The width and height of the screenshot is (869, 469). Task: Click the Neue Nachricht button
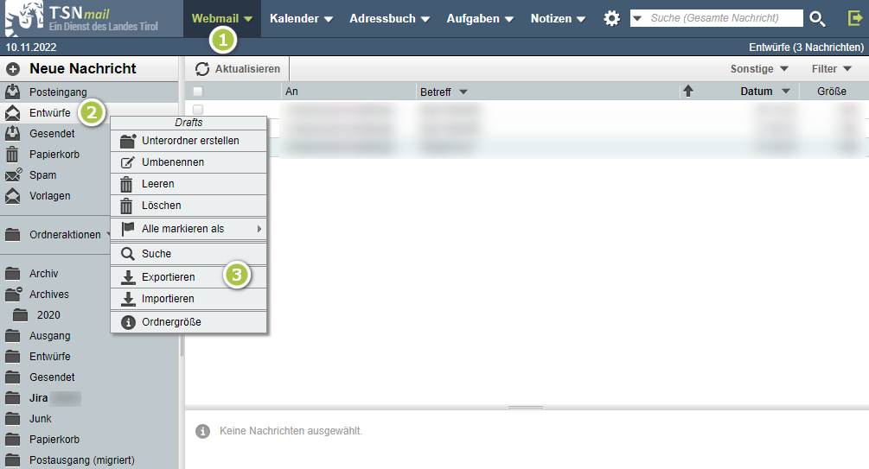click(x=83, y=68)
